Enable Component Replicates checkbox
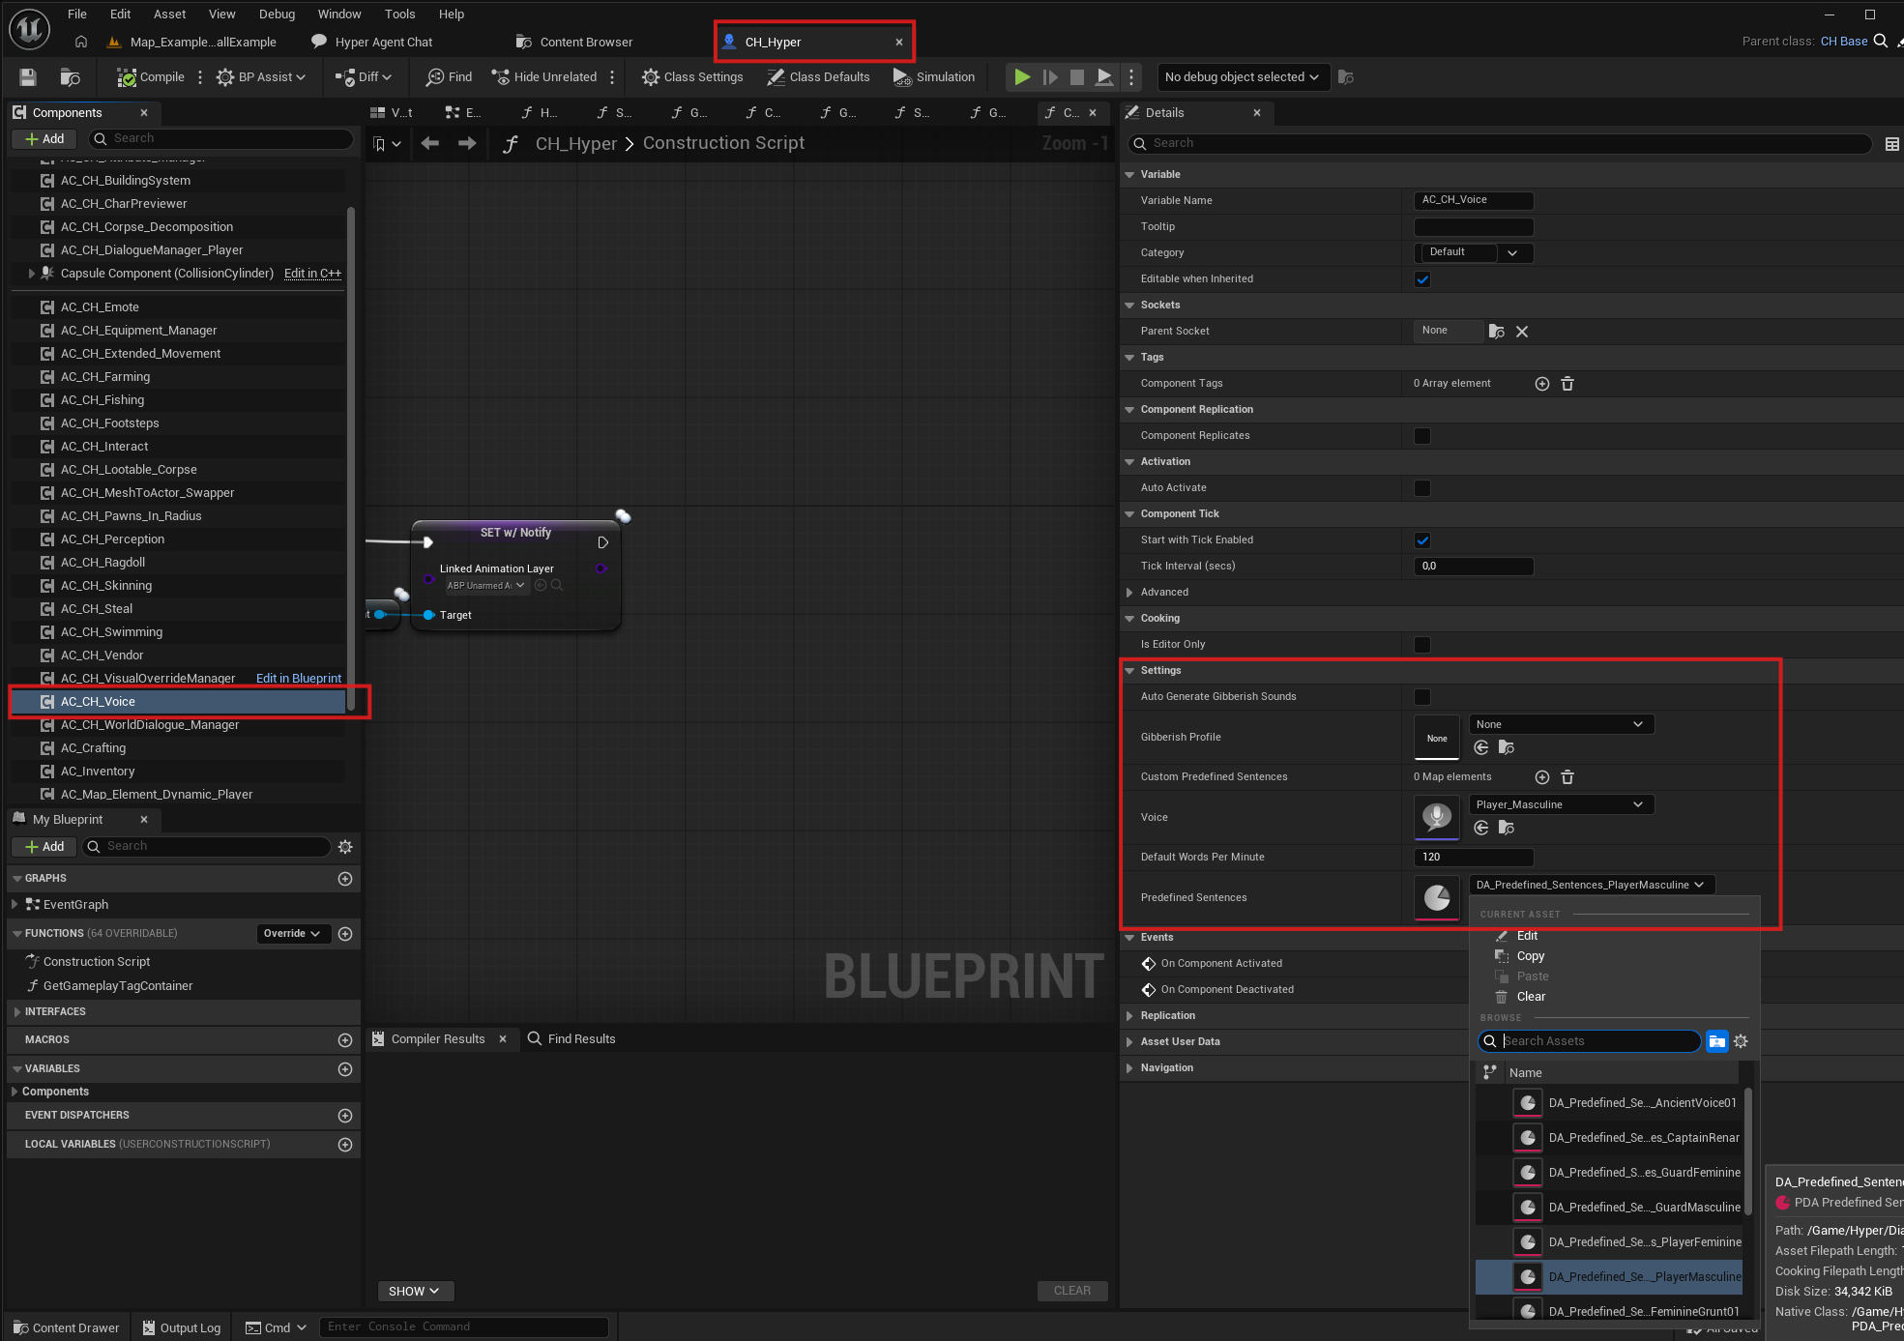This screenshot has width=1904, height=1341. tap(1422, 436)
